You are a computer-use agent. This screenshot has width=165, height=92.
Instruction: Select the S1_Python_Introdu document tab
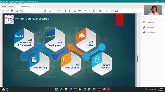(x=25, y=6)
